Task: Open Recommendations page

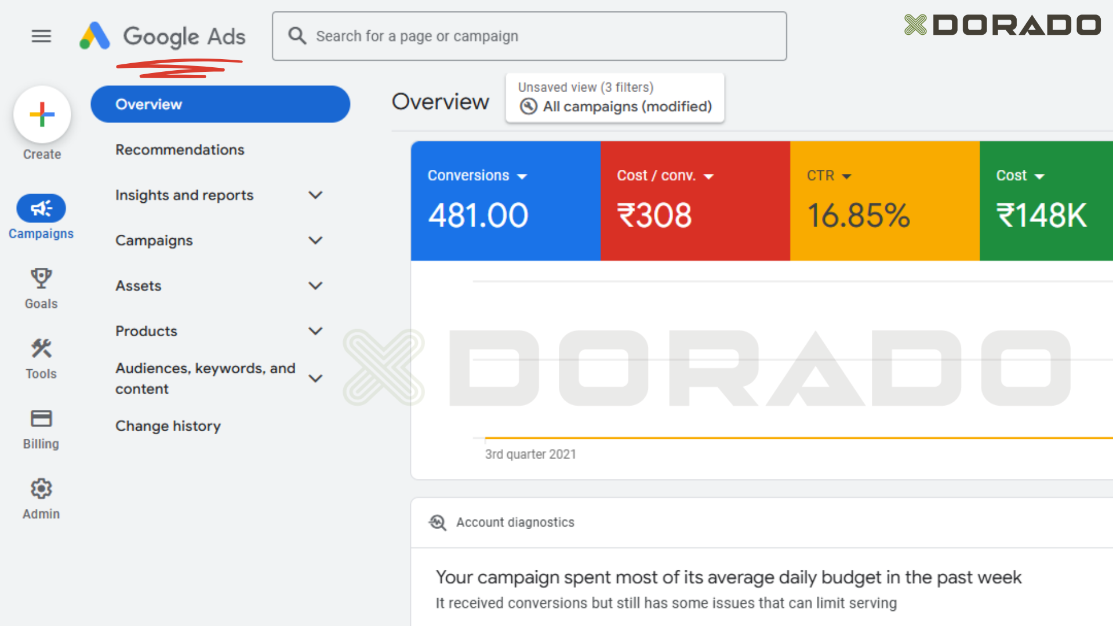Action: click(180, 150)
